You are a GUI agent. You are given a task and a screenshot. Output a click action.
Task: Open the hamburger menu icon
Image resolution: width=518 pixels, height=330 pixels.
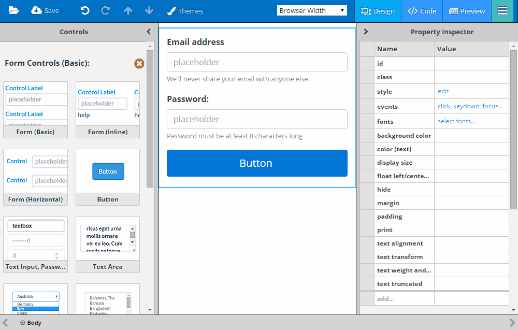tap(502, 11)
